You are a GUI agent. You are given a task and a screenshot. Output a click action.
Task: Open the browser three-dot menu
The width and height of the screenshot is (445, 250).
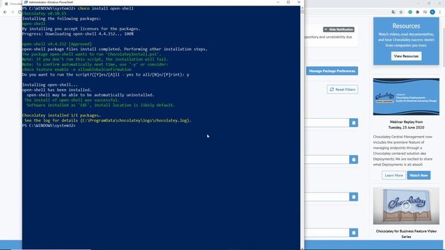440,12
